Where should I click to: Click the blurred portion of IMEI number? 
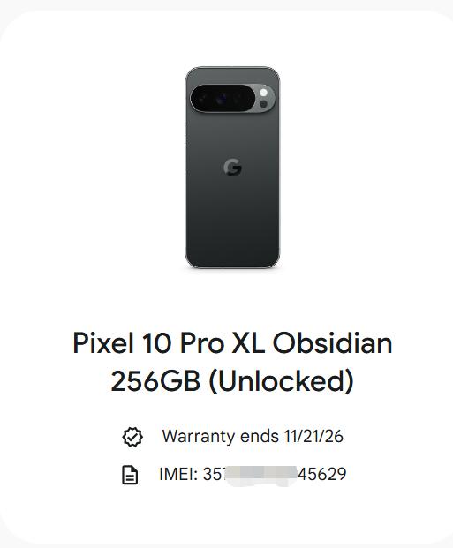coord(260,476)
